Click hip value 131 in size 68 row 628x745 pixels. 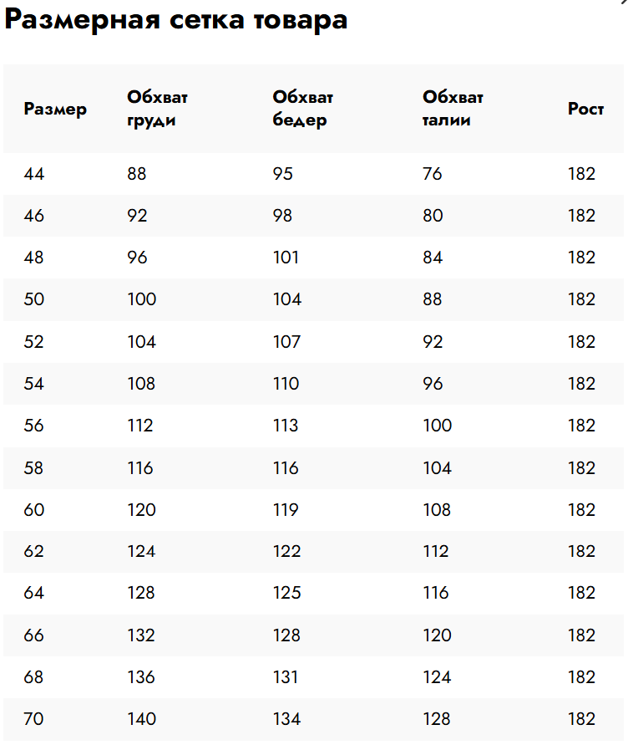(286, 677)
